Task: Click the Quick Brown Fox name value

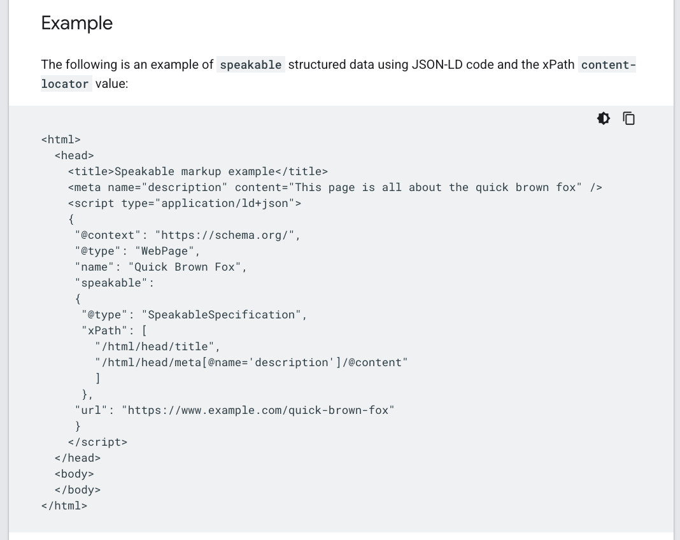Action: click(x=185, y=267)
